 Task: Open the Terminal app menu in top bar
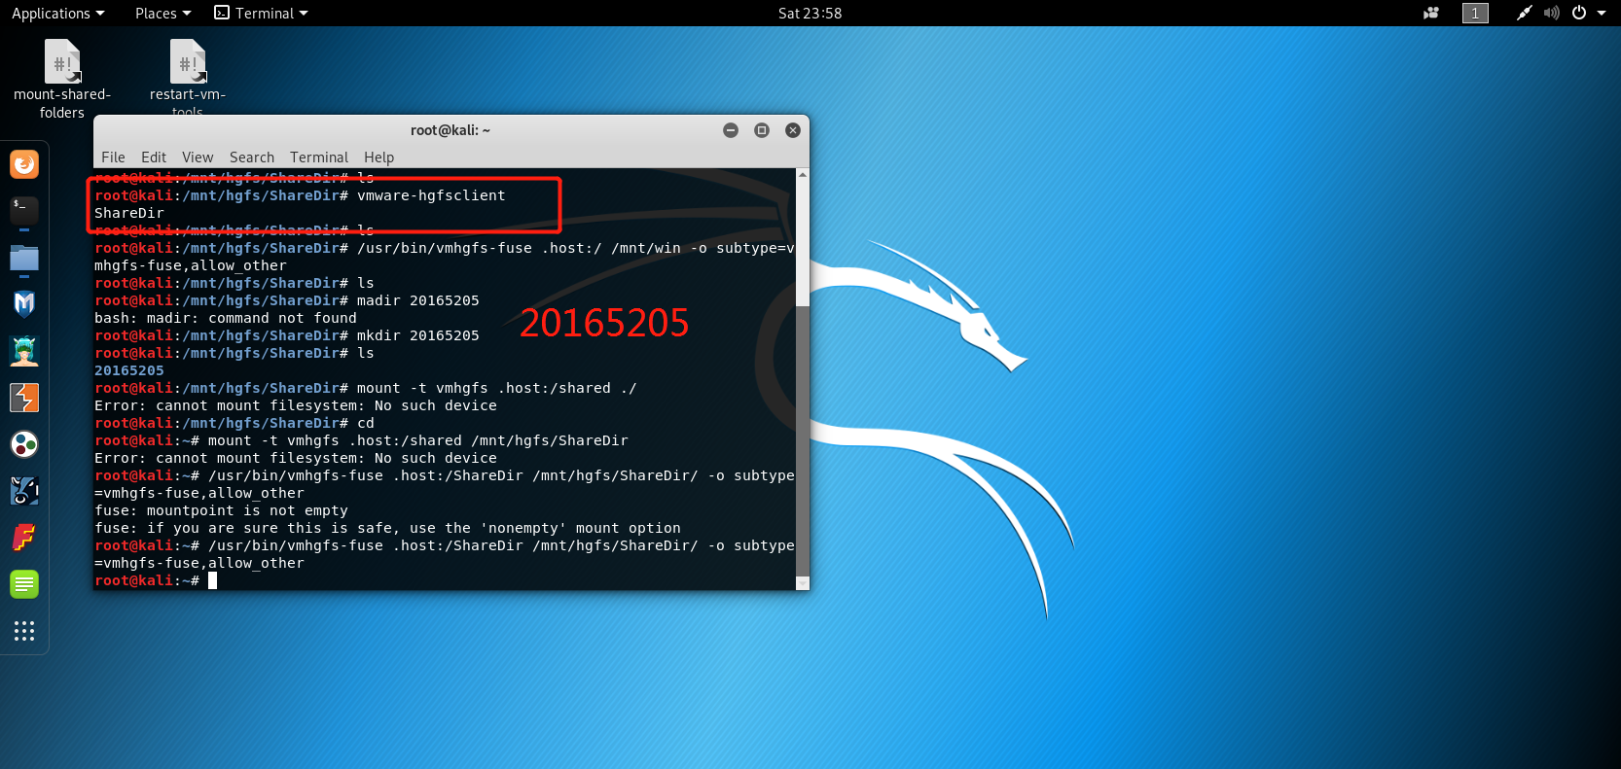[261, 13]
